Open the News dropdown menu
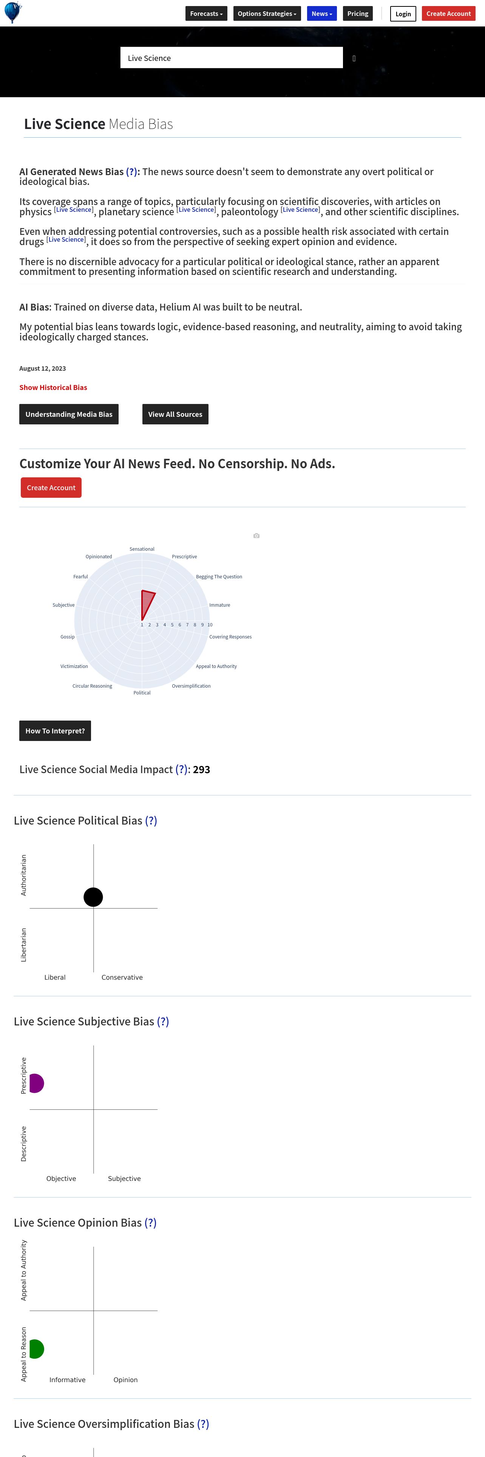Image resolution: width=485 pixels, height=1457 pixels. click(x=322, y=14)
